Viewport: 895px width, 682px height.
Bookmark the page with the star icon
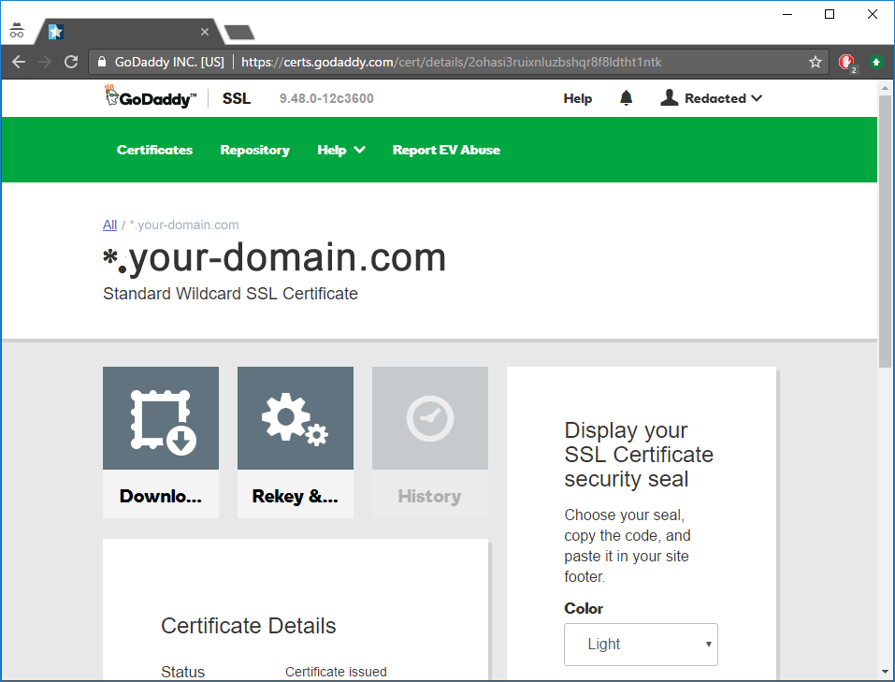(815, 62)
